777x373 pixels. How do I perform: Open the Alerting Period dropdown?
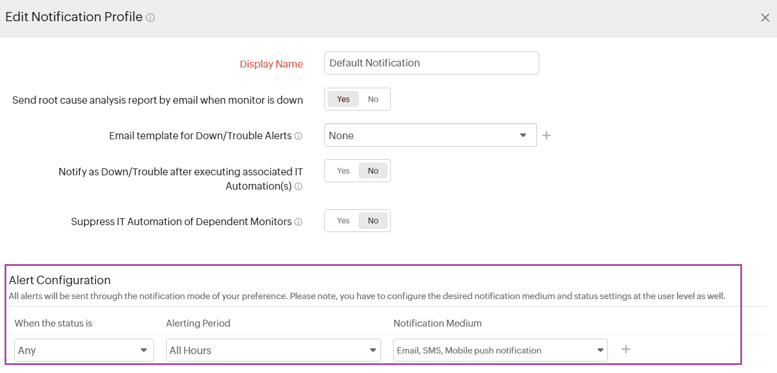click(273, 350)
